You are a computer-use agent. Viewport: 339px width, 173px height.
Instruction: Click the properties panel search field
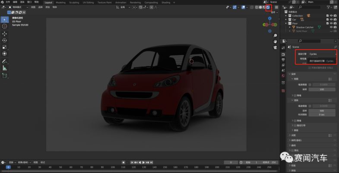(309, 41)
